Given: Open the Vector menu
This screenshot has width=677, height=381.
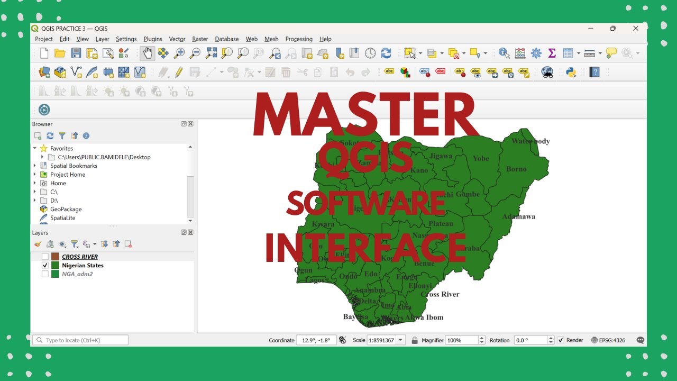Looking at the screenshot, I should [177, 39].
